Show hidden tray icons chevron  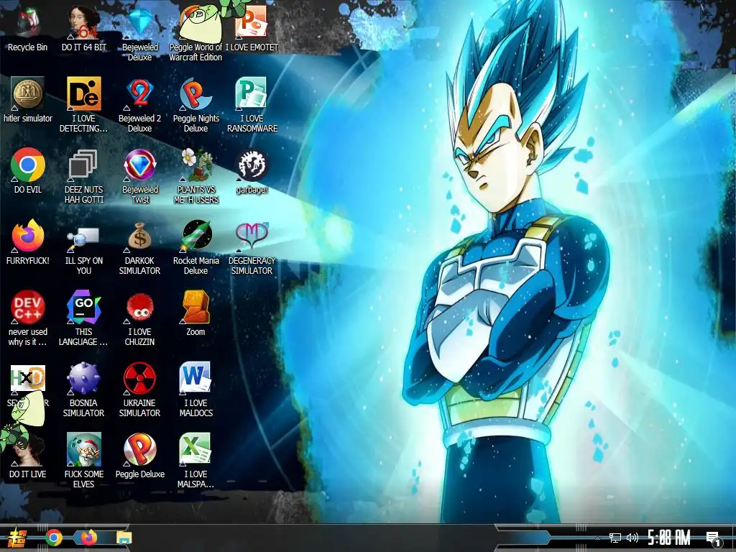(597, 538)
